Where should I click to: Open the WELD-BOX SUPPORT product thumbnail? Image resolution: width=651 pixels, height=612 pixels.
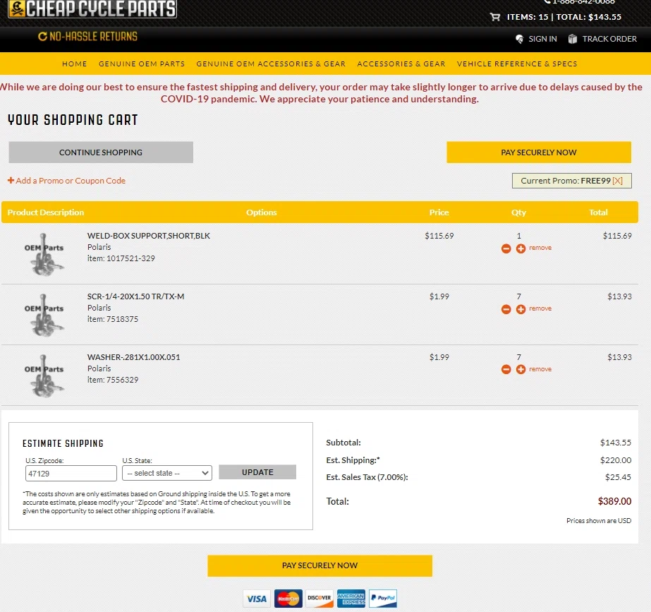(x=44, y=254)
